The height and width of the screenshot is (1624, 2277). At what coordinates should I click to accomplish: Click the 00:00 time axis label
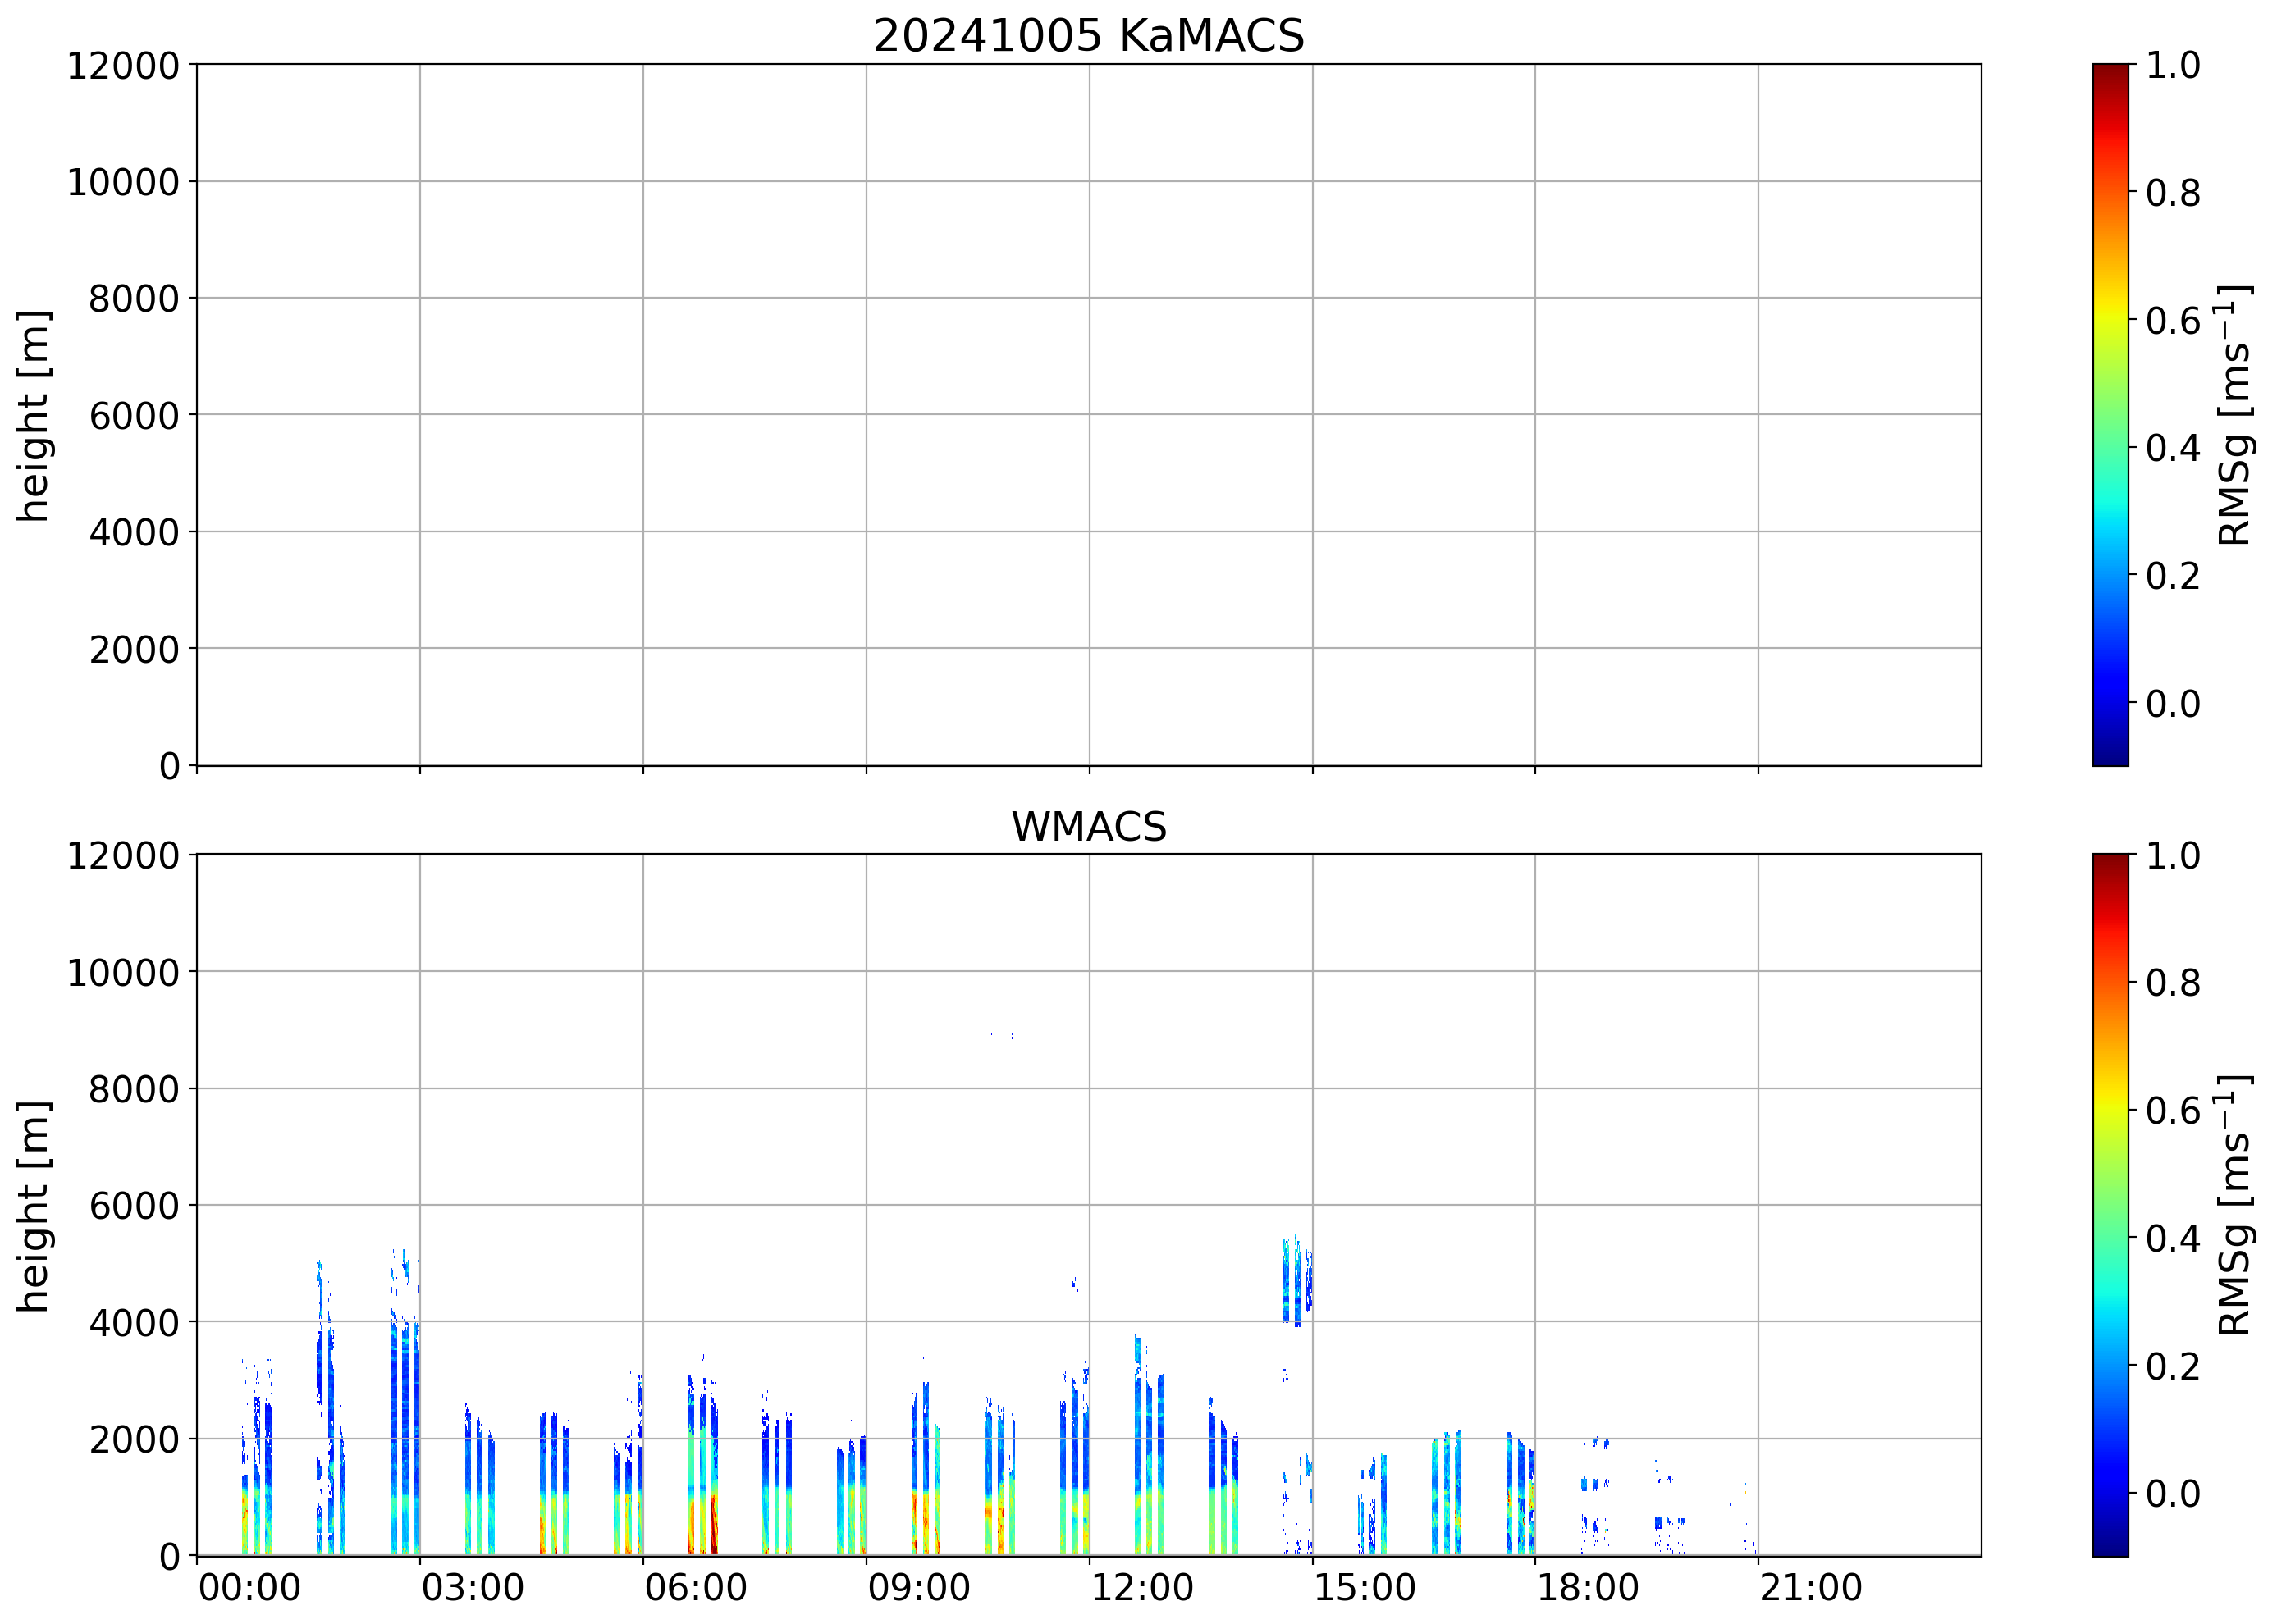point(249,1588)
